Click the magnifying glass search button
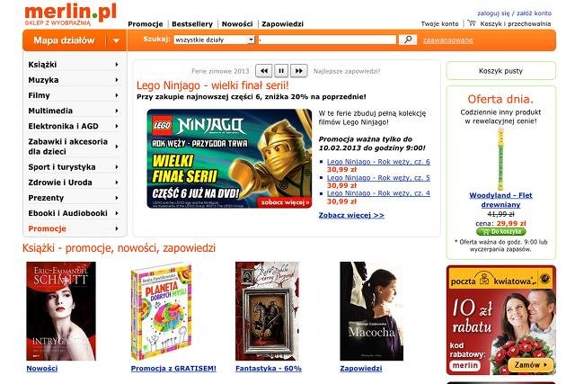 click(407, 40)
